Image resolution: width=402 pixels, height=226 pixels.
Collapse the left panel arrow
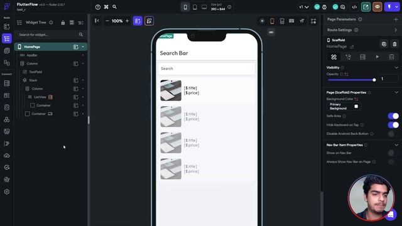coord(97,21)
